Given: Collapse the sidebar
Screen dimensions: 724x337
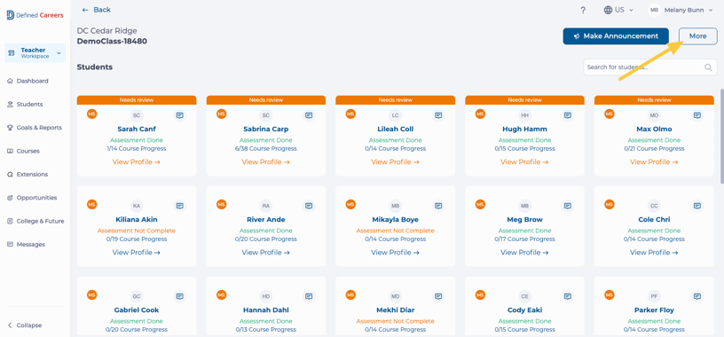Looking at the screenshot, I should point(25,325).
